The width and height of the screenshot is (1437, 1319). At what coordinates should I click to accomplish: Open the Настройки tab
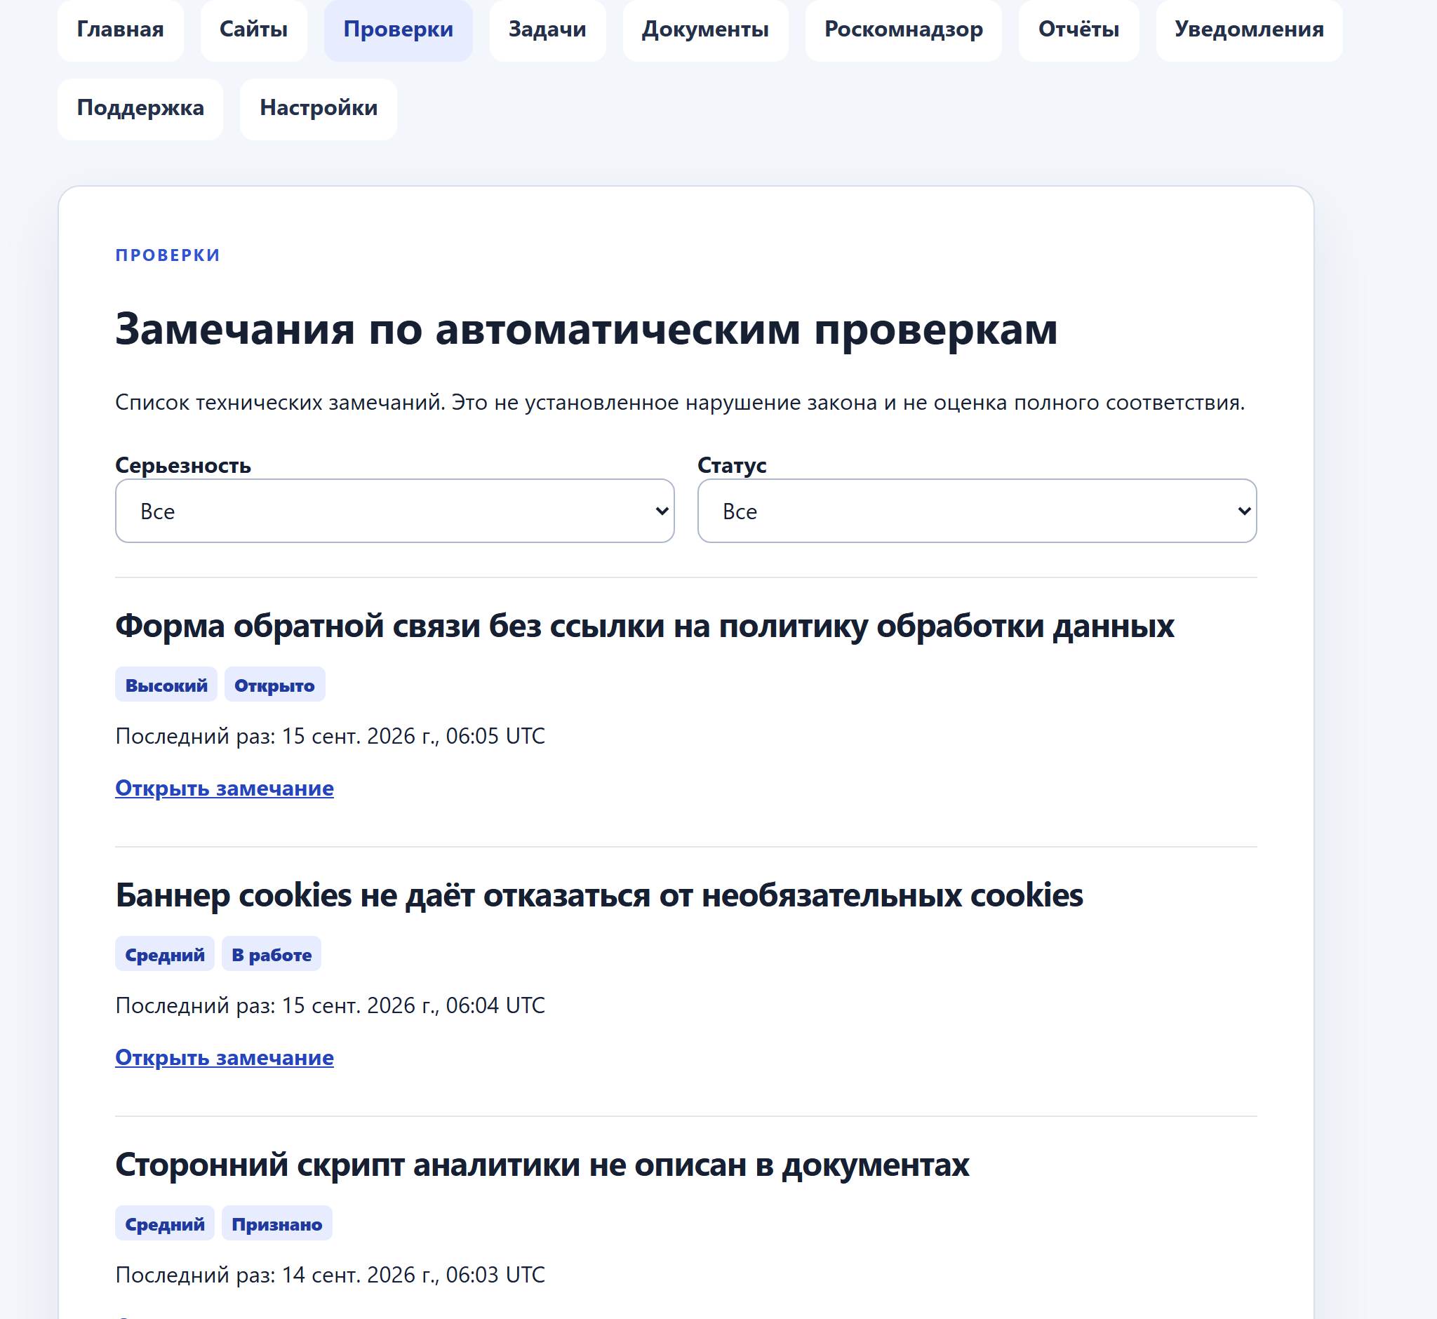click(319, 109)
